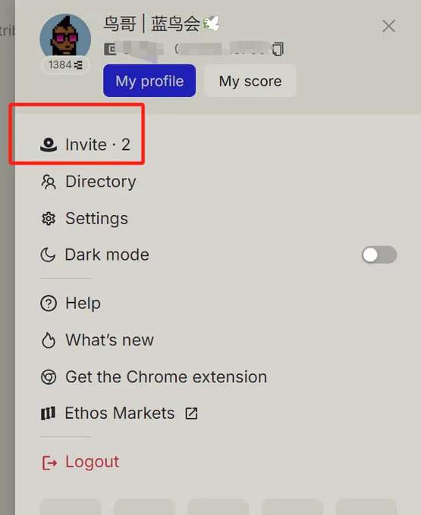The width and height of the screenshot is (421, 515).
Task: Open the Ethos Markets link
Action: click(x=119, y=414)
